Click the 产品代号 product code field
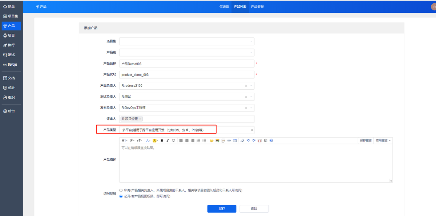Image resolution: width=436 pixels, height=216 pixels. tap(187, 75)
